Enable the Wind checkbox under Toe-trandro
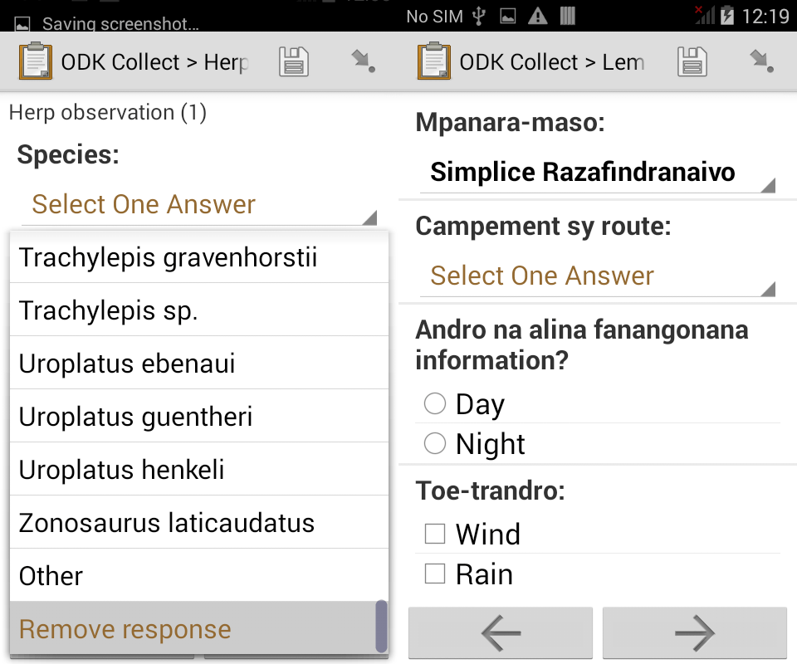This screenshot has height=664, width=797. (x=435, y=533)
